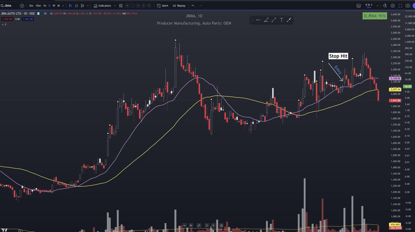This screenshot has height=232, width=415.
Task: Open chart settings hexagon icon
Action: (x=393, y=6)
